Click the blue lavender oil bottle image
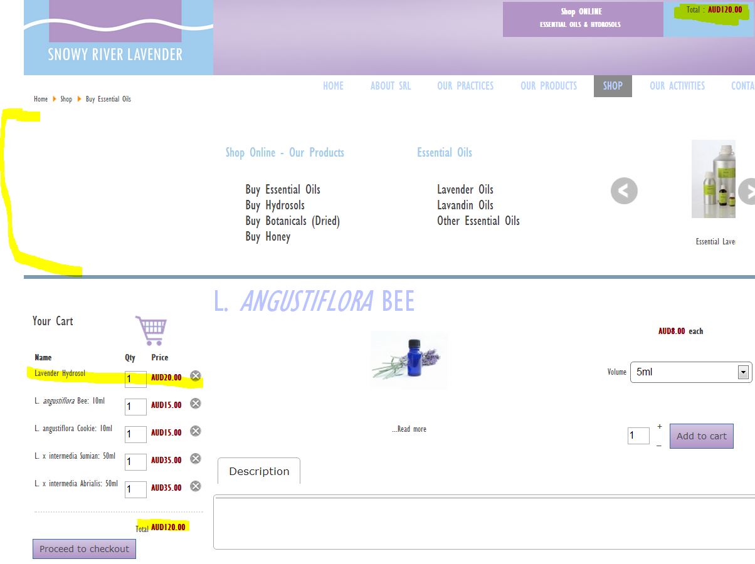The image size is (755, 564). pos(409,360)
